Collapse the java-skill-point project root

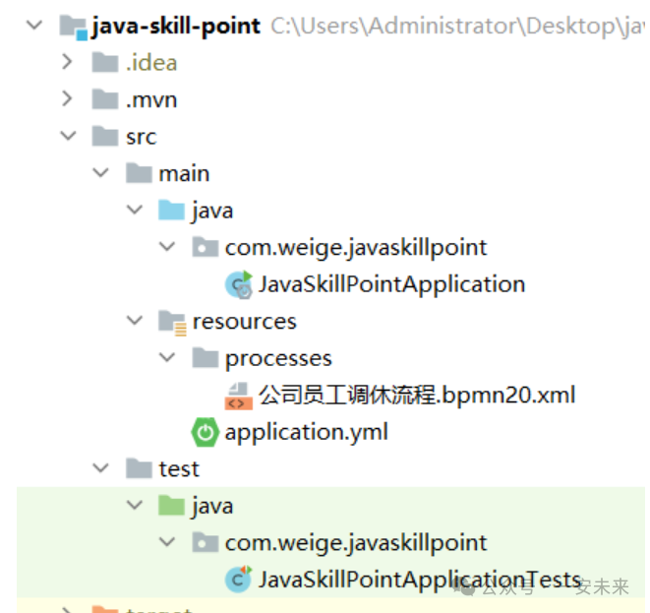pyautogui.click(x=34, y=26)
